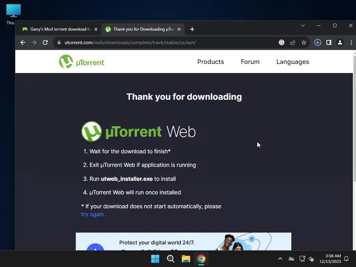Close the Thank you for Downloading tab
The image size is (356, 267).
179,29
